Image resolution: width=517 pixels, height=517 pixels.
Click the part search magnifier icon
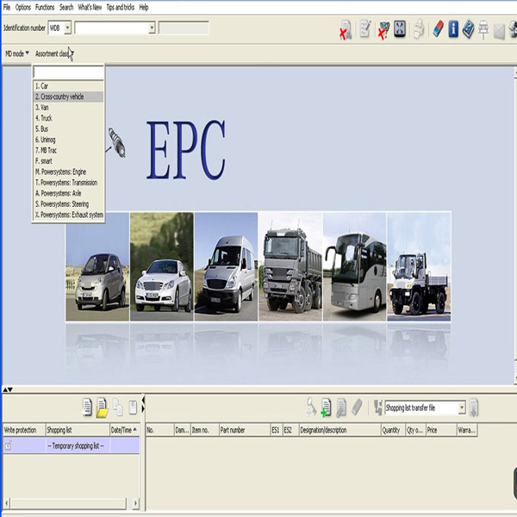(311, 408)
